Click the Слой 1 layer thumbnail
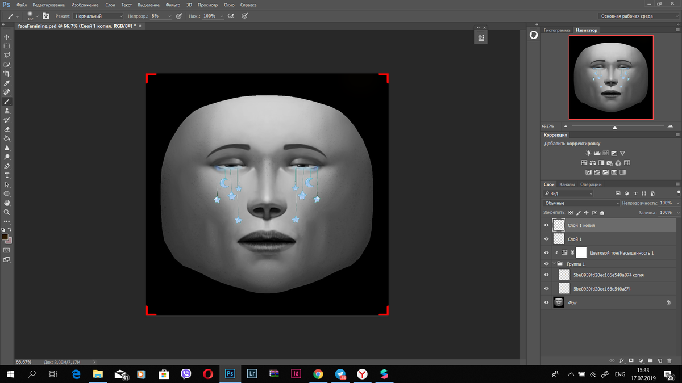Viewport: 682px width, 383px height. click(x=559, y=239)
